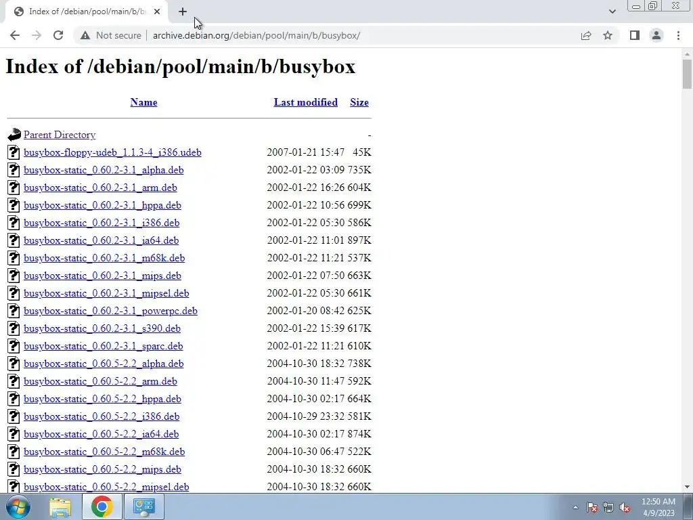Sort listing by Last modified

pyautogui.click(x=305, y=102)
